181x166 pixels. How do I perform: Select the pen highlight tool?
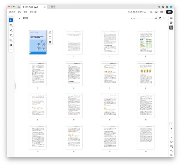(x=11, y=30)
